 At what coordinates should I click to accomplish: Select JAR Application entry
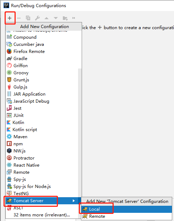42,94
